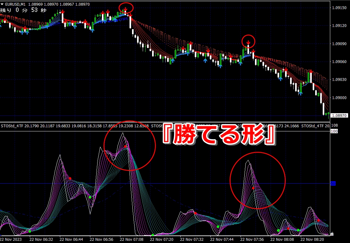The image size is (350, 243).
Task: Click the 1.09150 price scale label
Action: [339, 8]
